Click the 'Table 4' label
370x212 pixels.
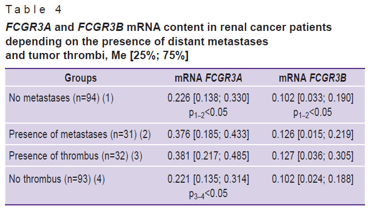[x=33, y=9]
